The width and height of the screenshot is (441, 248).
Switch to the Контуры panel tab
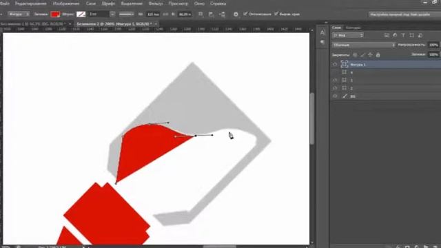click(x=353, y=28)
